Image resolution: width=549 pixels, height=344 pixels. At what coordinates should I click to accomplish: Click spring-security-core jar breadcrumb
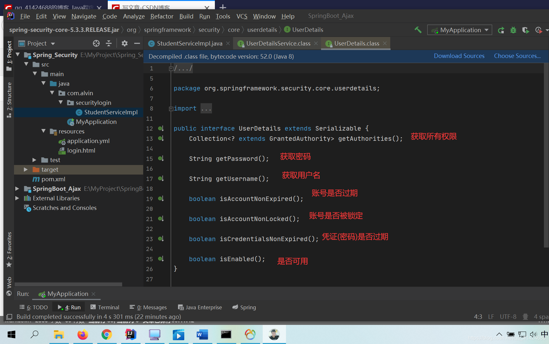64,30
